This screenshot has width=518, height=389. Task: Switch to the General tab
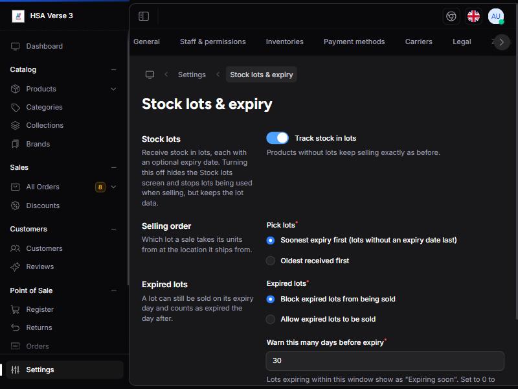click(146, 41)
